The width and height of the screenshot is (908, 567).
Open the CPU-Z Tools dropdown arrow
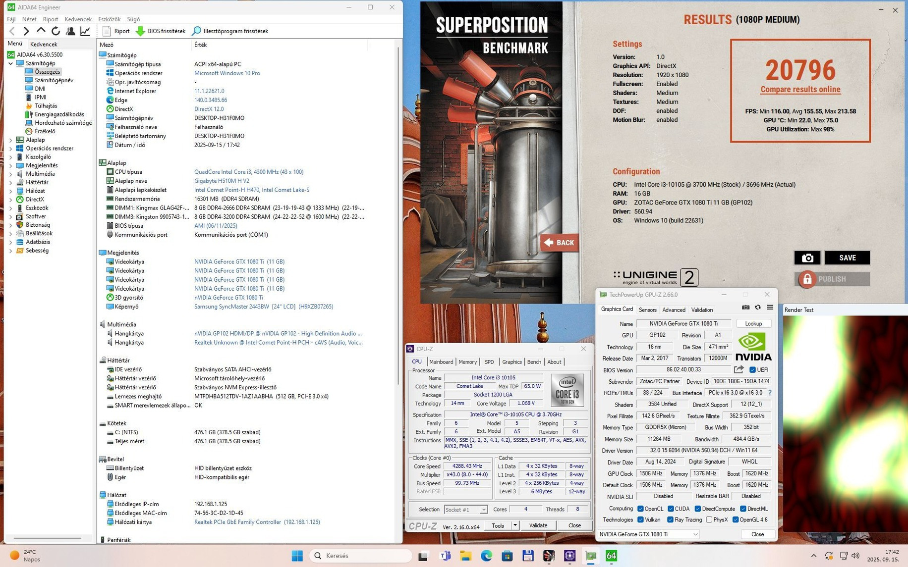pos(515,525)
